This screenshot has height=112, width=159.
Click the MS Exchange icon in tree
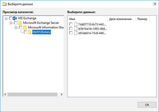(x=15, y=18)
